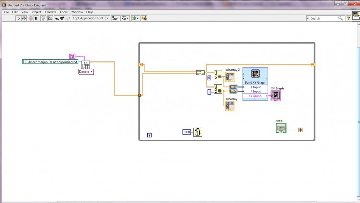Click the context help question mark
Viewport: 360px width, 203px height.
tap(348, 18)
